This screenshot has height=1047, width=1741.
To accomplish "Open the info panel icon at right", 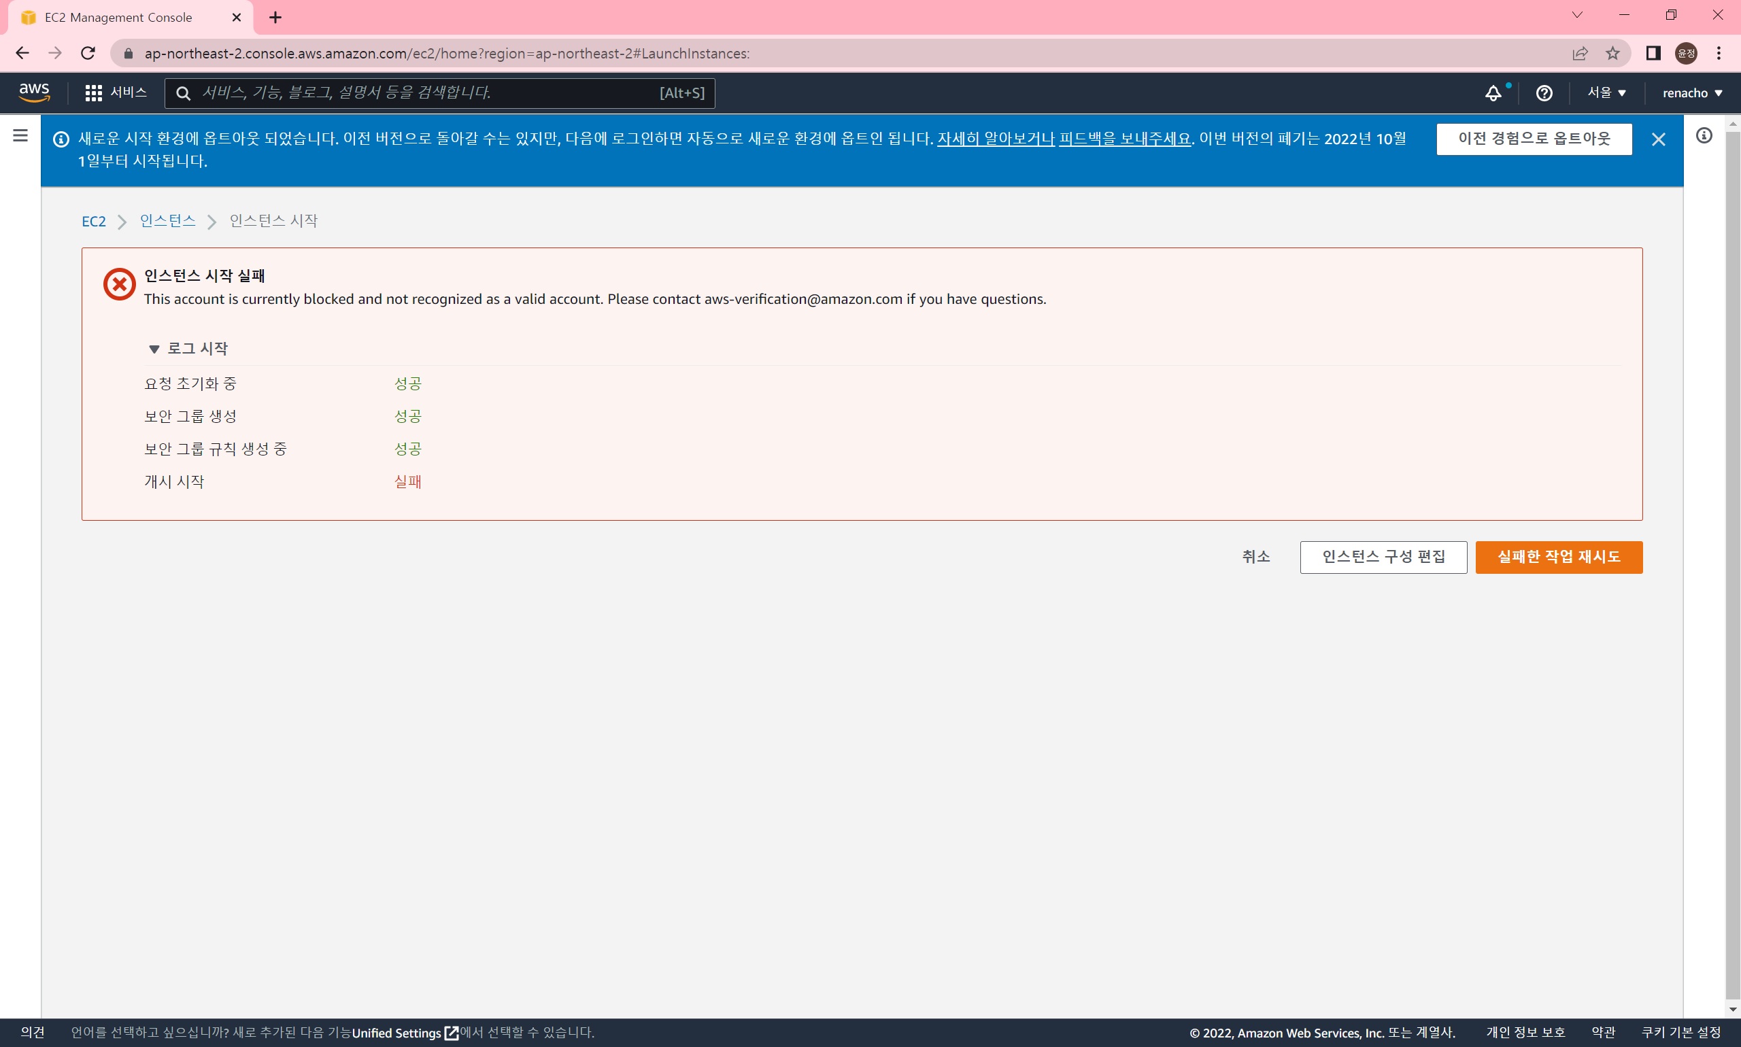I will point(1704,135).
